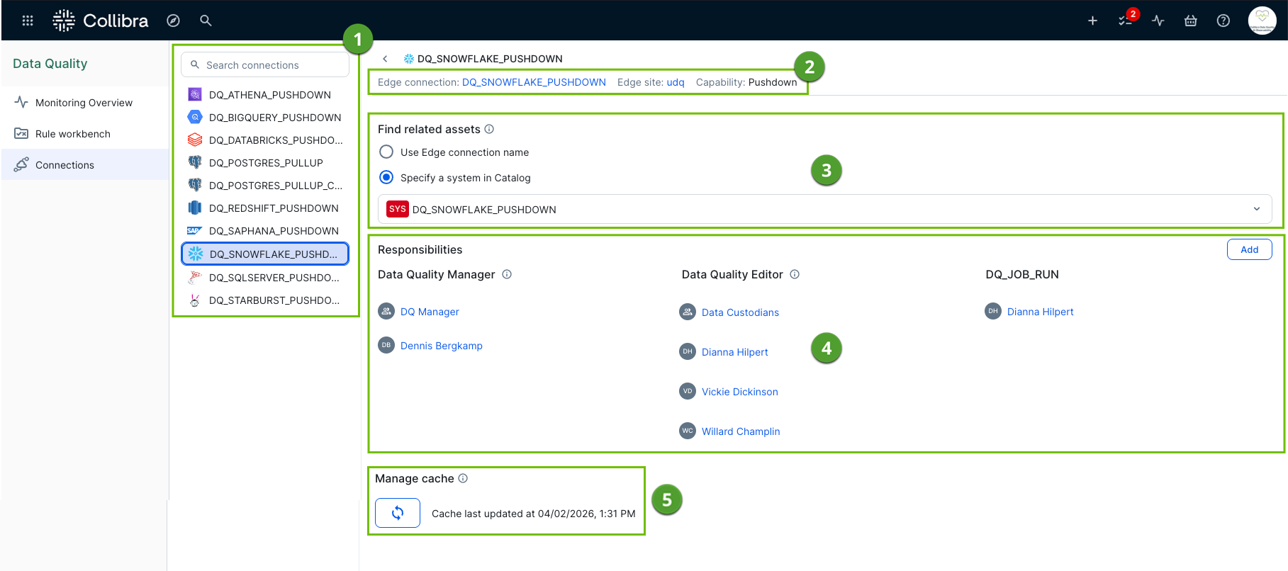Open Data Custodians group link
The image size is (1288, 571).
click(740, 312)
